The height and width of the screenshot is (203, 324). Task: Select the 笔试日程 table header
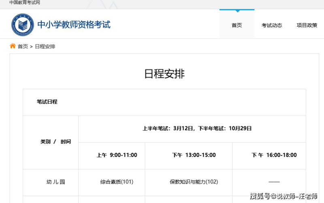coord(47,102)
